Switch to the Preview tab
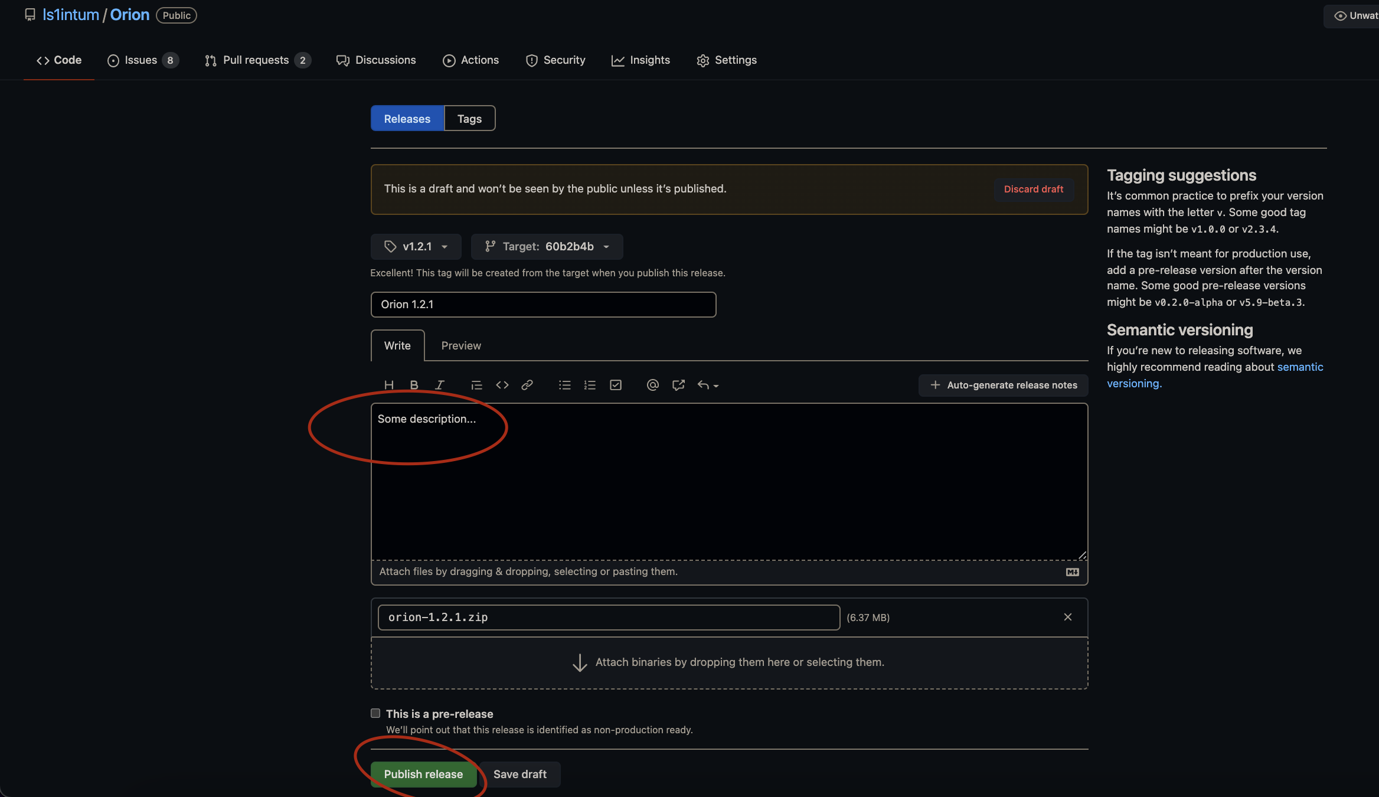1379x797 pixels. coord(460,346)
